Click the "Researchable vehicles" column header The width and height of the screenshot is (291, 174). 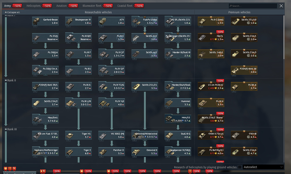pyautogui.click(x=98, y=12)
